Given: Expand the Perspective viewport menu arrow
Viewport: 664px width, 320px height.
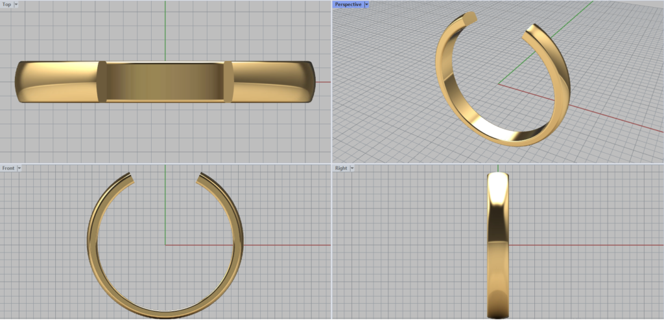Looking at the screenshot, I should click(x=366, y=4).
